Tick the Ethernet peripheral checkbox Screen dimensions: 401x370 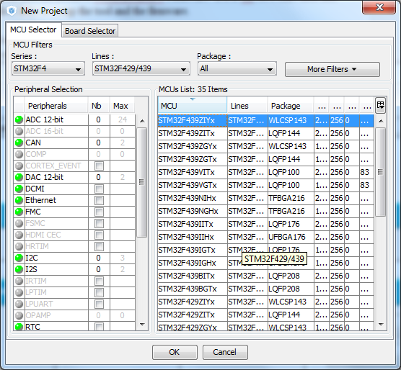(x=99, y=201)
